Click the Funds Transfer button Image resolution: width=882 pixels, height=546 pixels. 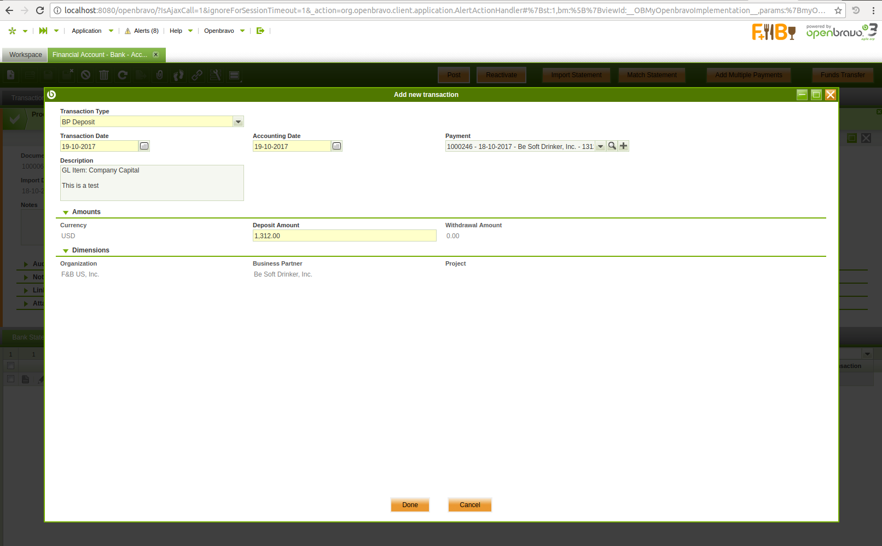843,75
